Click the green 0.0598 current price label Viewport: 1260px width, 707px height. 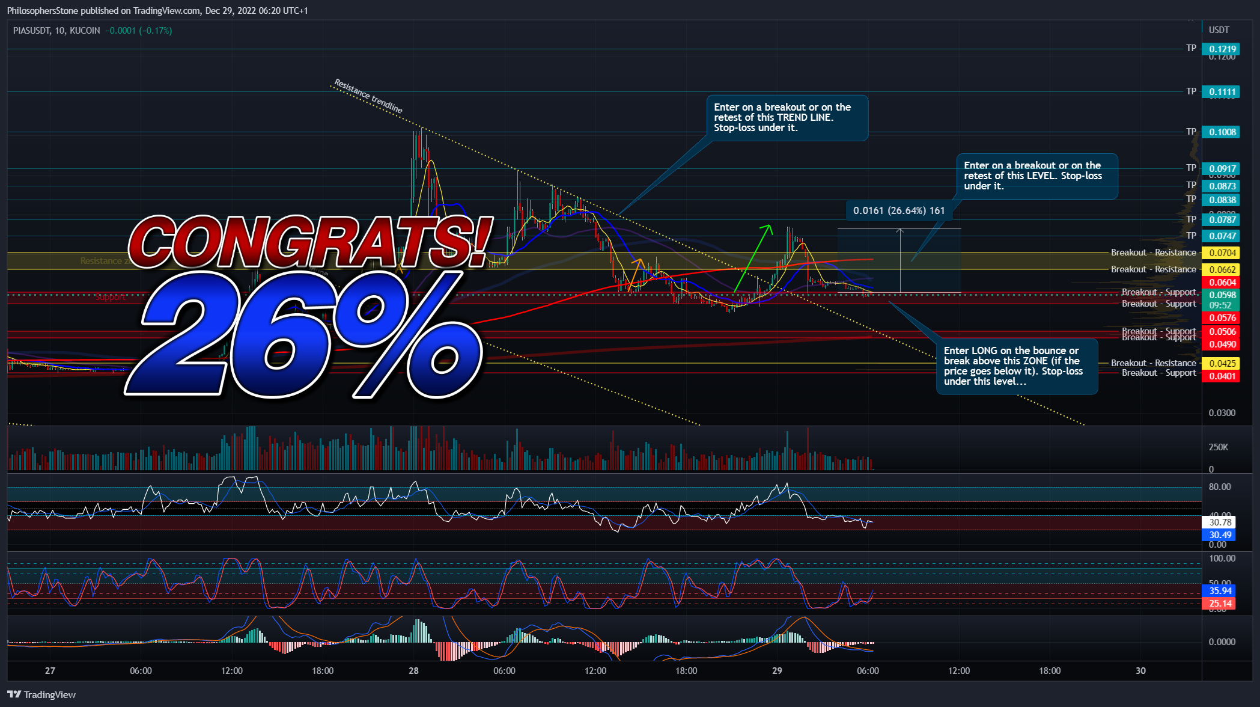pos(1223,295)
